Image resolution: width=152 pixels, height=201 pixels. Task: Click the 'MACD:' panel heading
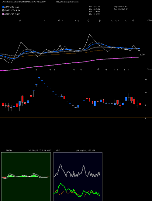click(x=9, y=150)
